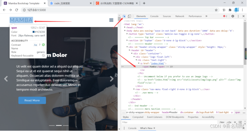The height and width of the screenshot is (131, 247).
Task: Expand the mobile-nav-toggle button node
Action: [x=127, y=34]
